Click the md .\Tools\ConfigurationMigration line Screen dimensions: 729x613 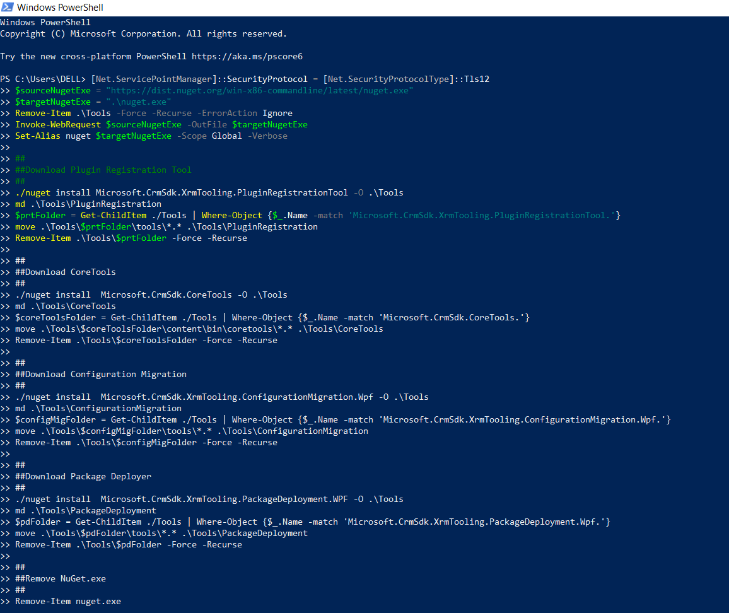98,408
